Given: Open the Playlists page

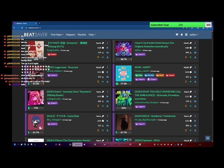Looking at the screenshot, I should click(82, 35).
